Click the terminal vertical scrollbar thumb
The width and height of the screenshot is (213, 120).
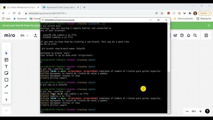click(169, 91)
